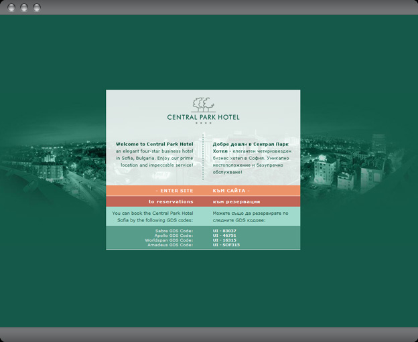Select the Worldspan GDS Code label
Viewport: 418px width, 342px height.
[x=169, y=240]
